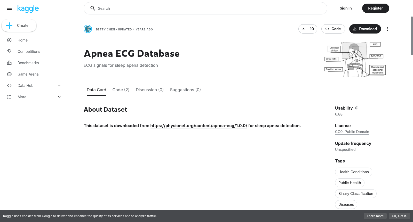Click the Benchmarks bar chart icon
Screen dimensions: 413x222
9,63
